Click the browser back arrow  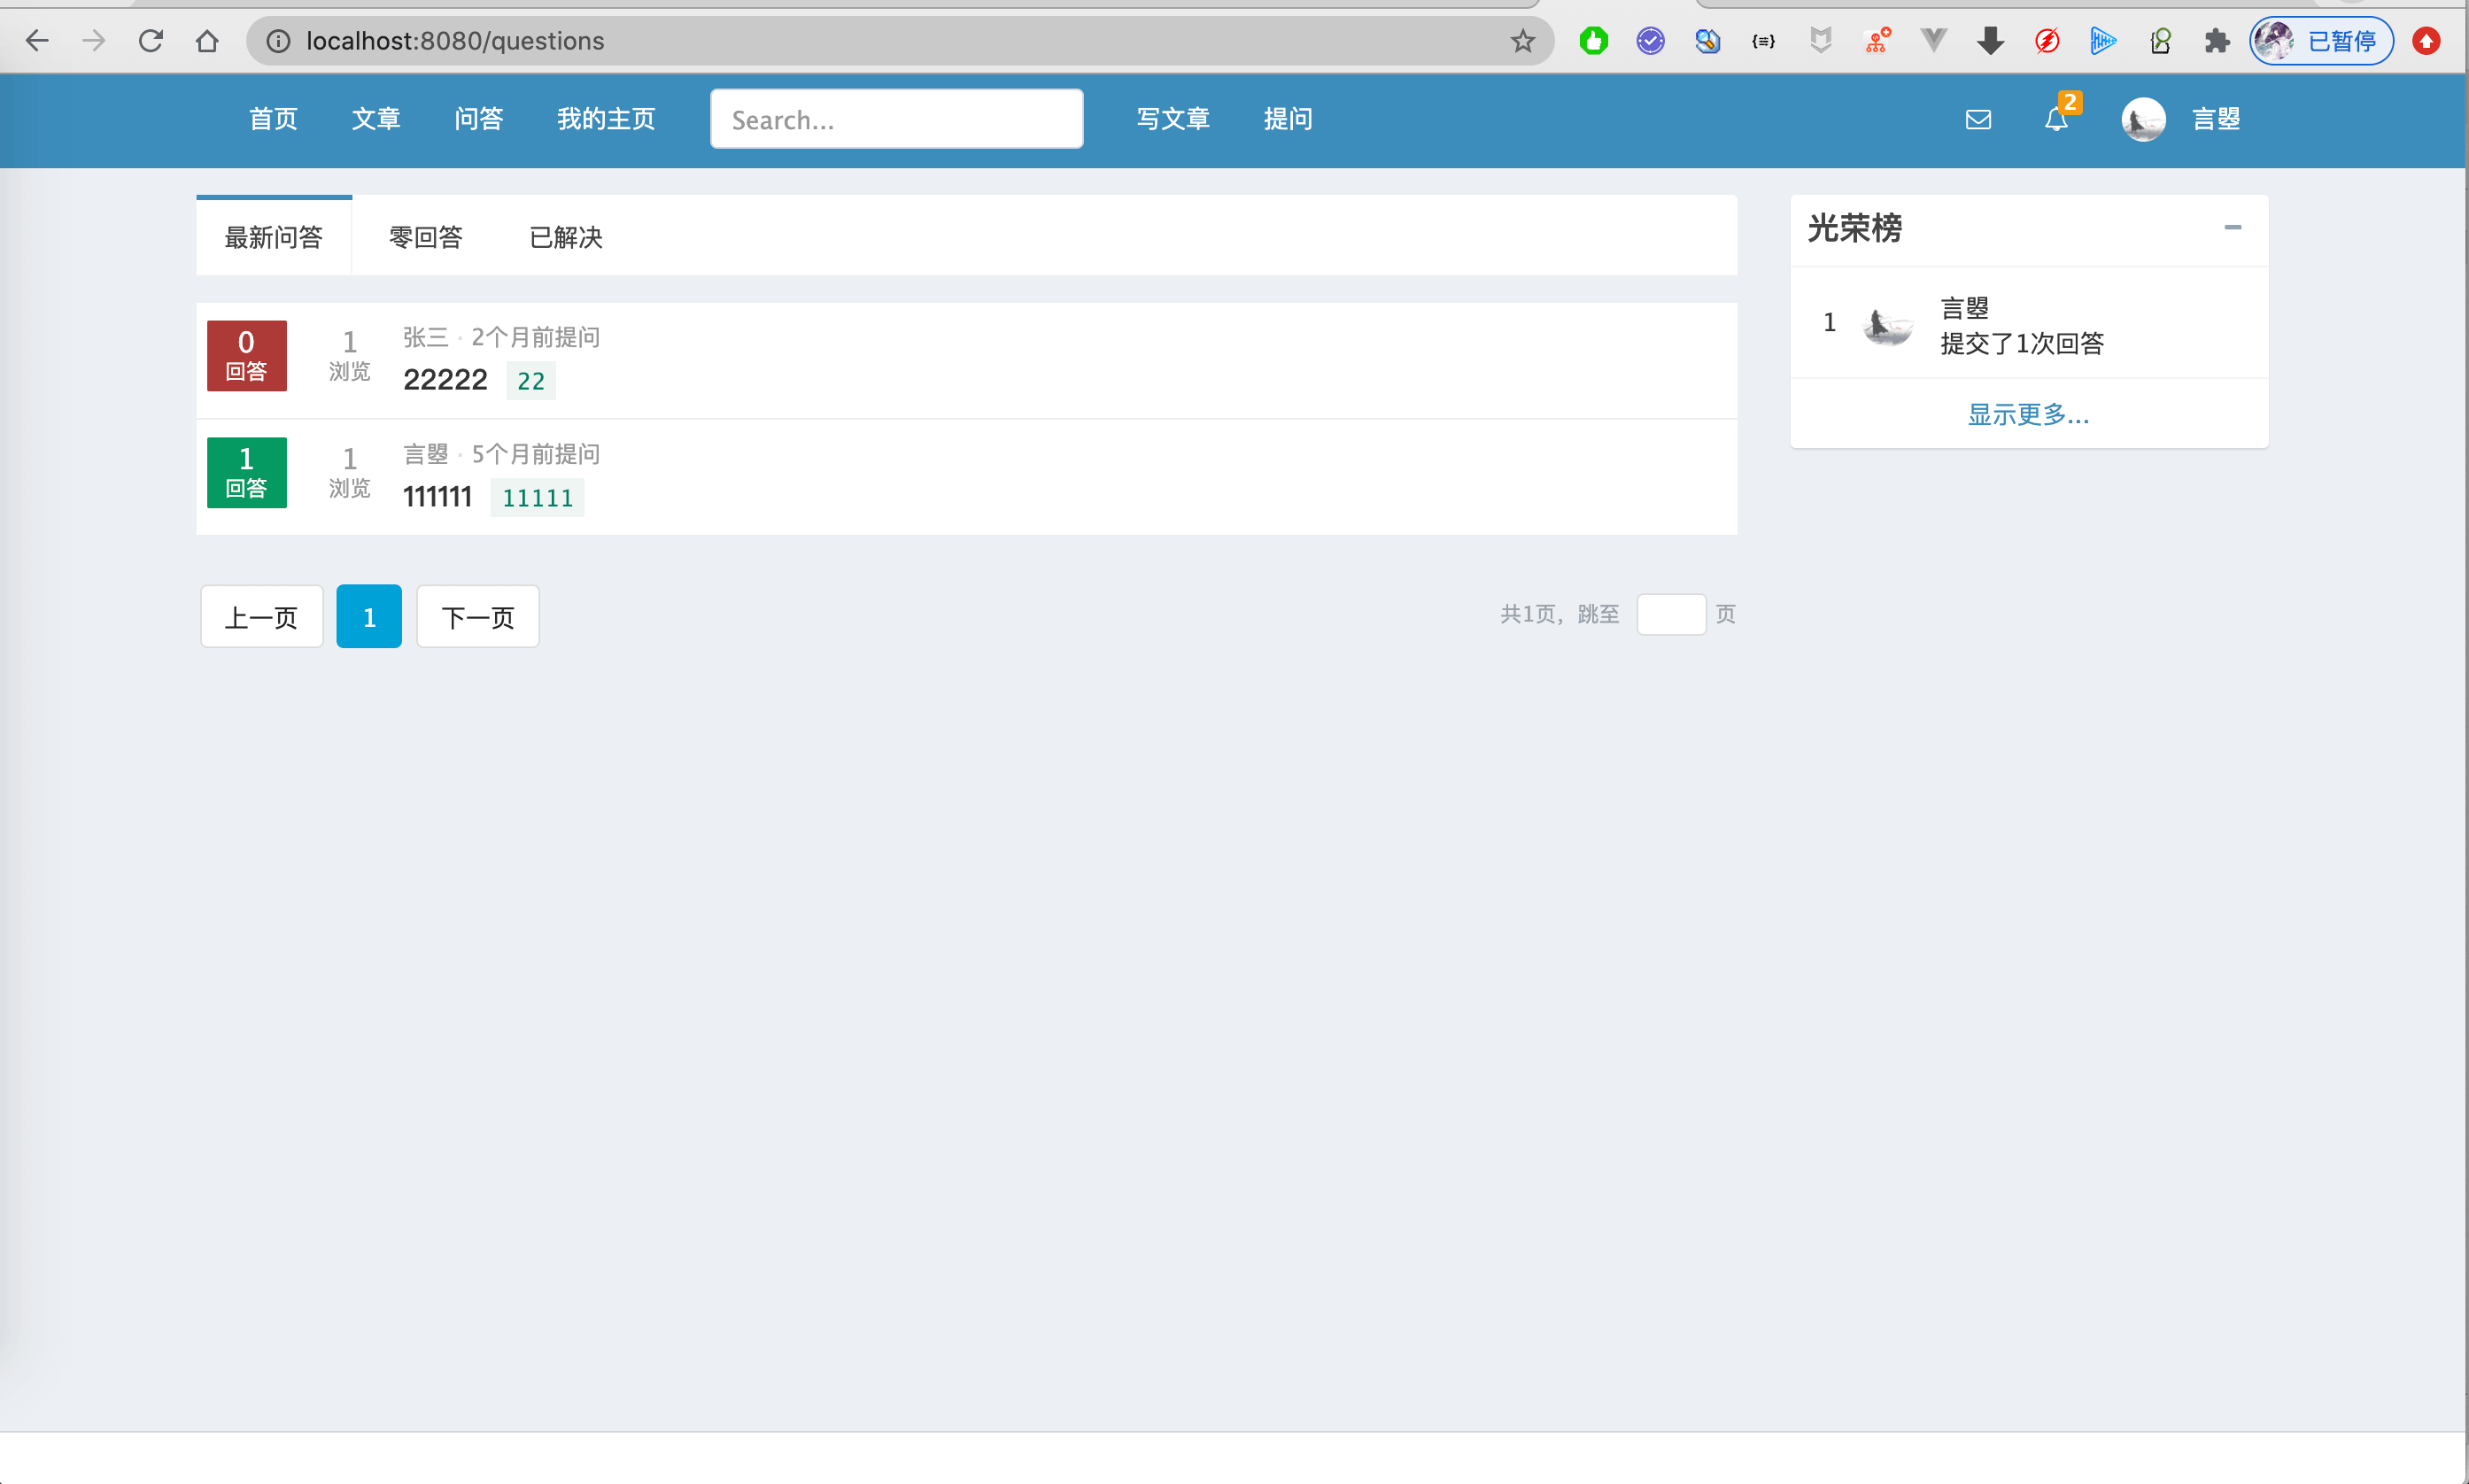pyautogui.click(x=37, y=41)
